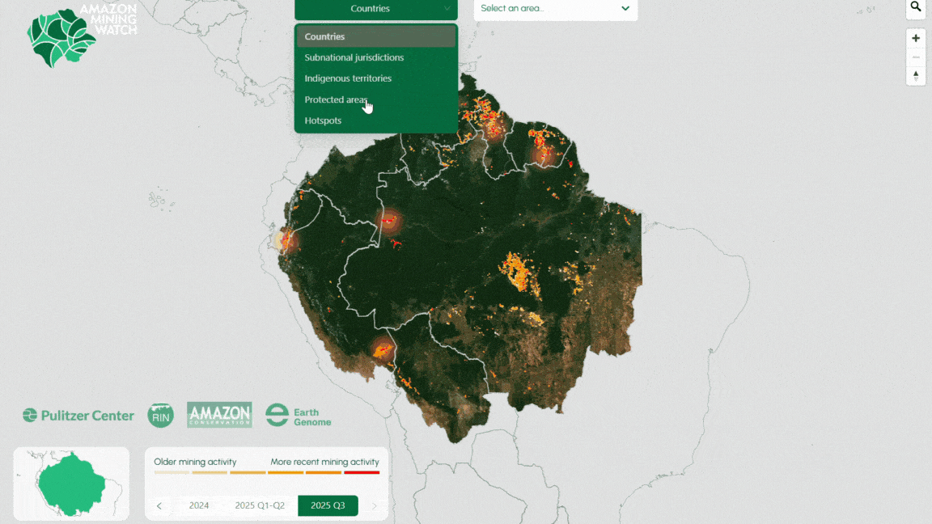Open the 'Select an area' dropdown

point(555,9)
